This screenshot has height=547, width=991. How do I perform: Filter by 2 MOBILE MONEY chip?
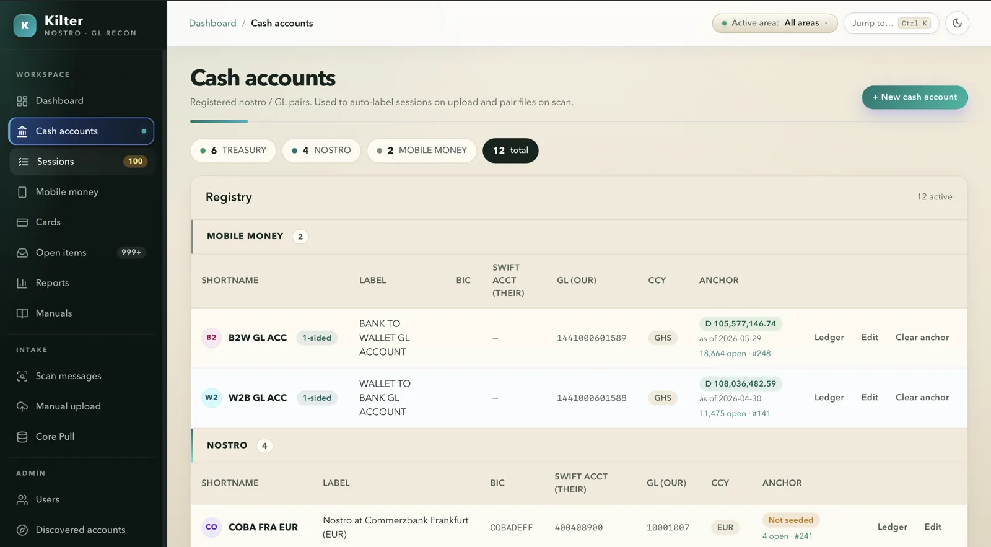pyautogui.click(x=421, y=151)
